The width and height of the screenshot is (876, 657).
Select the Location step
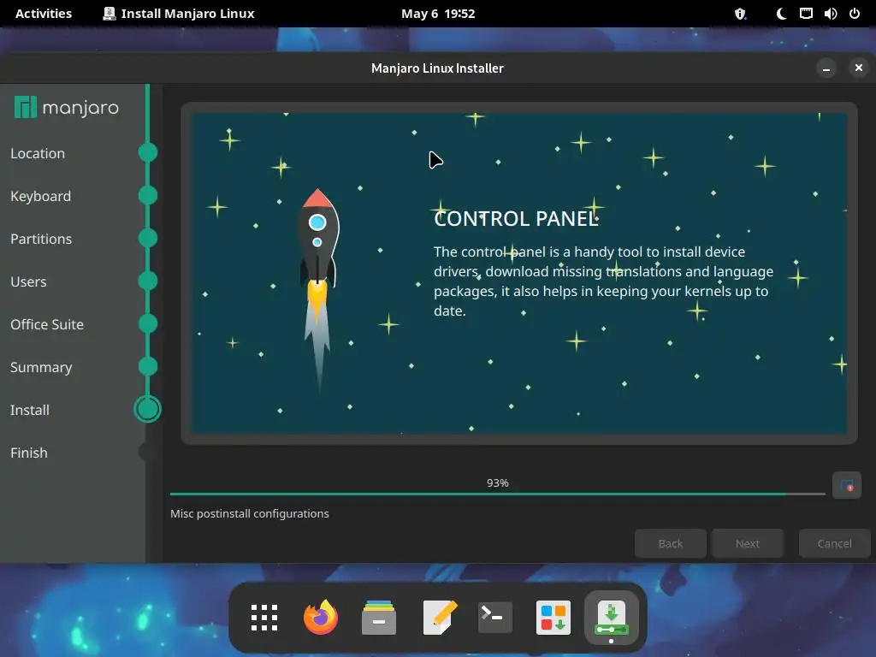click(38, 153)
